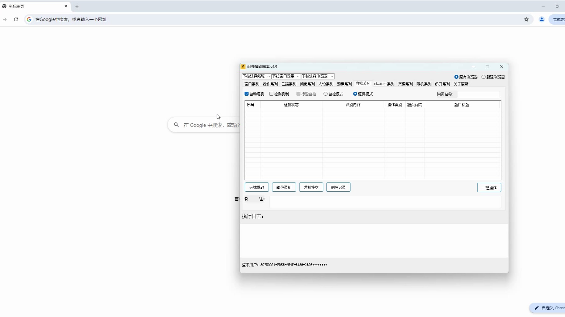Click 识别内容 column header

click(353, 105)
